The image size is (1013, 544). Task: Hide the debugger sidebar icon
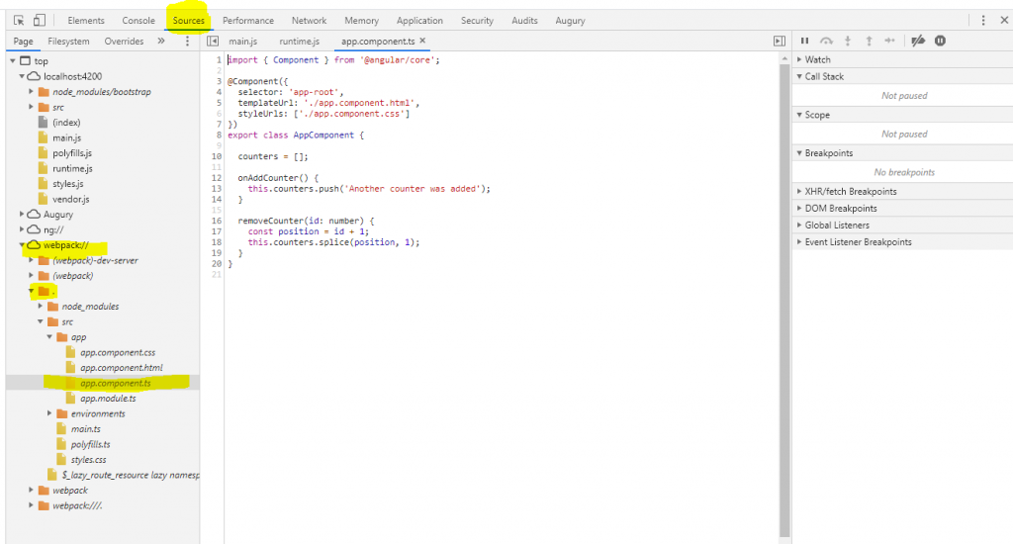click(780, 41)
